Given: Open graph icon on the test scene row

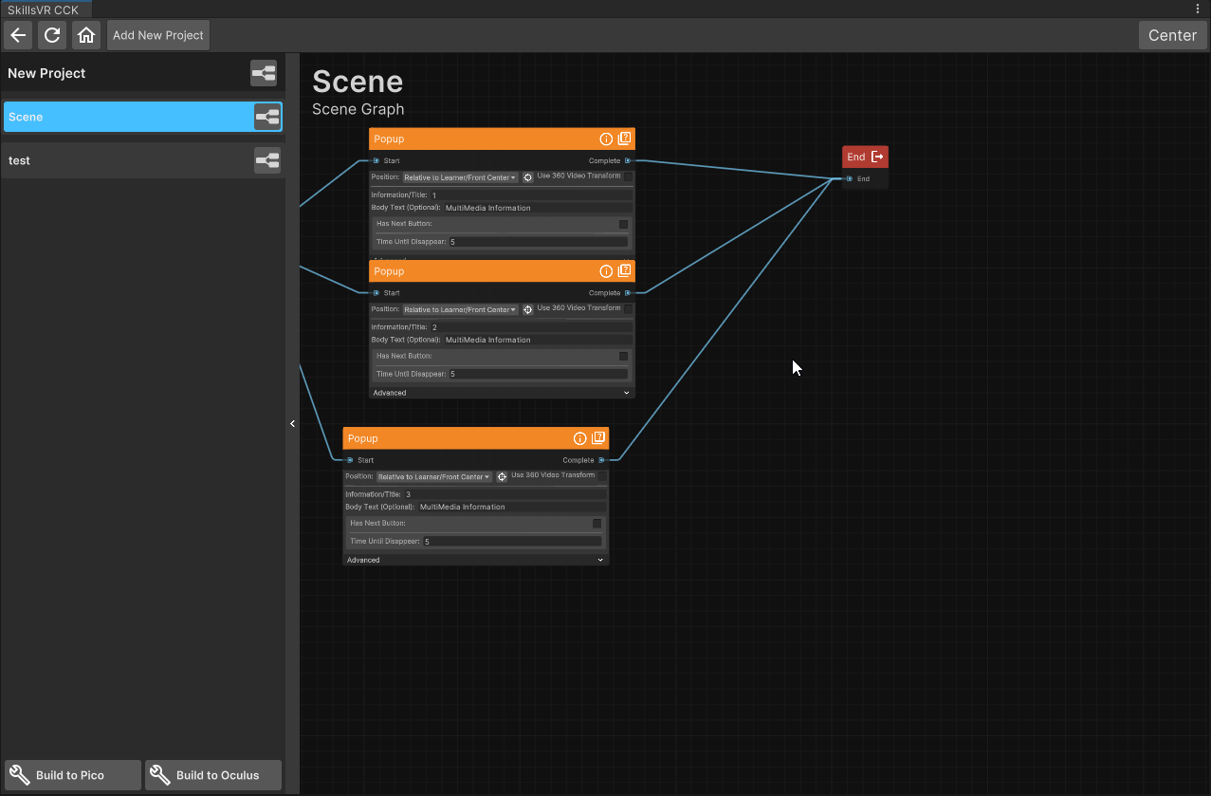Looking at the screenshot, I should (x=267, y=160).
